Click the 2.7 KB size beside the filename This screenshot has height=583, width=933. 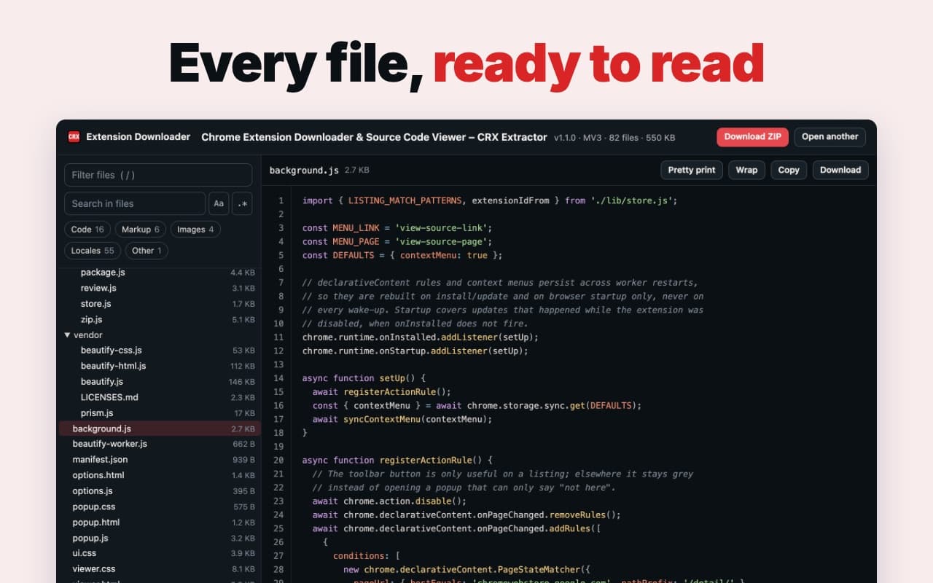357,171
